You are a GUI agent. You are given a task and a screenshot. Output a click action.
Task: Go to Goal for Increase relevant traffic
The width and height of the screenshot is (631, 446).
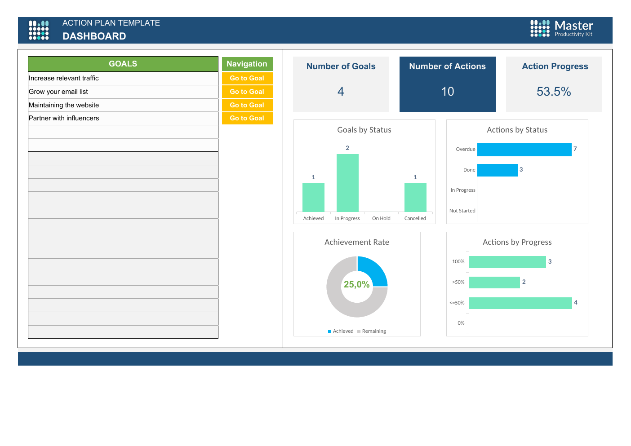click(247, 78)
